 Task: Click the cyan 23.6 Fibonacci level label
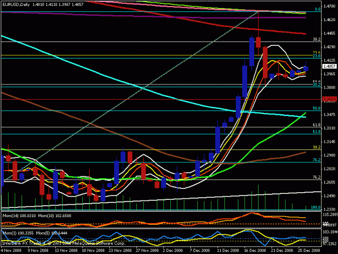(x=317, y=56)
